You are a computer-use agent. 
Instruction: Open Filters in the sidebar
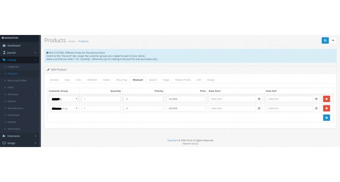pos(11,88)
